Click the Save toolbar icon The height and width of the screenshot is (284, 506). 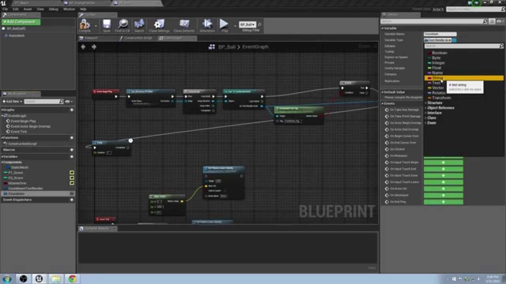(107, 25)
